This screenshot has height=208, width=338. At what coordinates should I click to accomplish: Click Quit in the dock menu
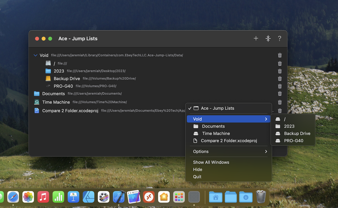tap(229, 177)
